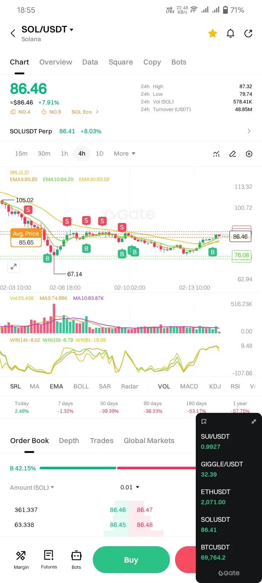Toggle KDJ sub-indicator
The image size is (262, 583).
tap(215, 386)
